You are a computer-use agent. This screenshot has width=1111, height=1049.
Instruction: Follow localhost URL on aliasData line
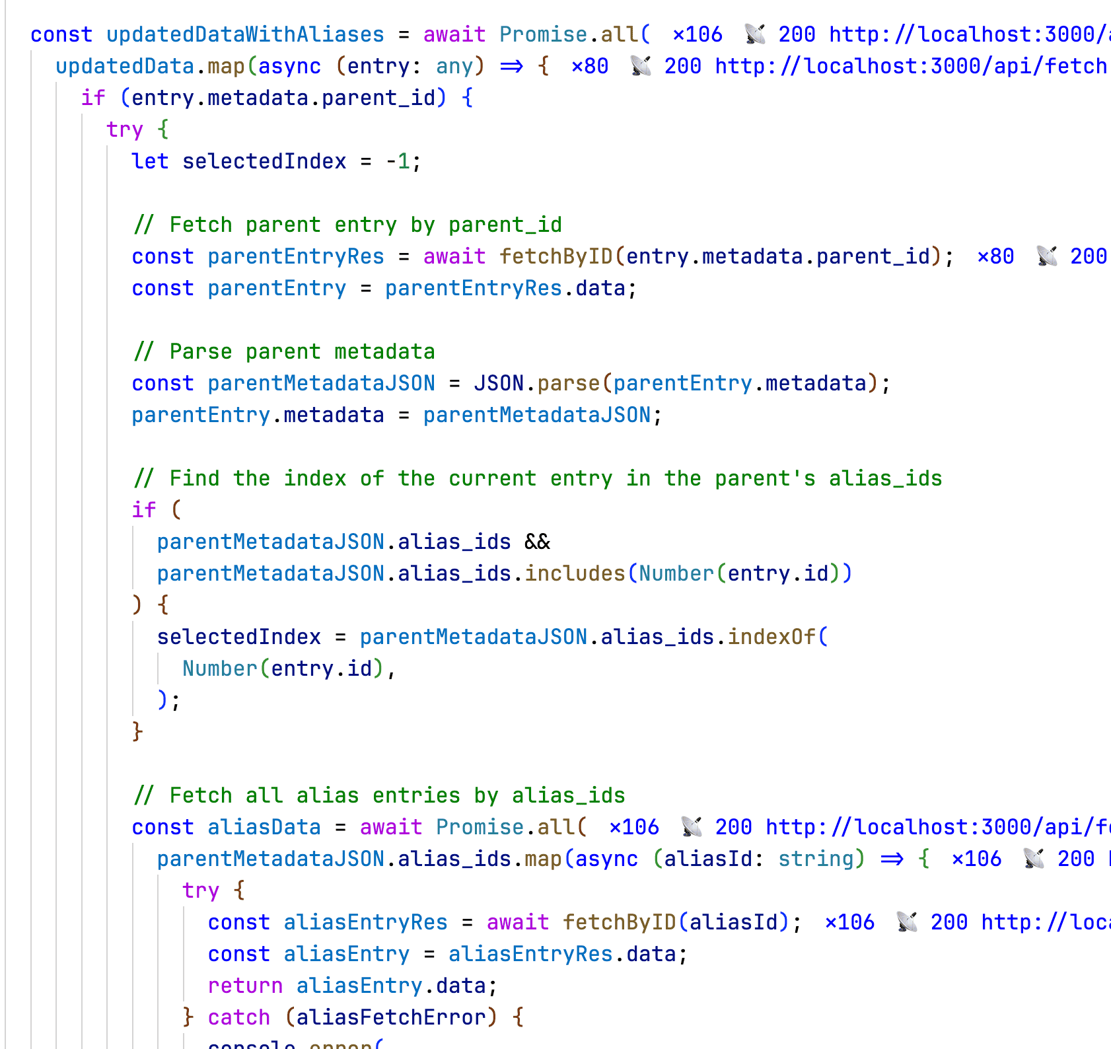937,827
